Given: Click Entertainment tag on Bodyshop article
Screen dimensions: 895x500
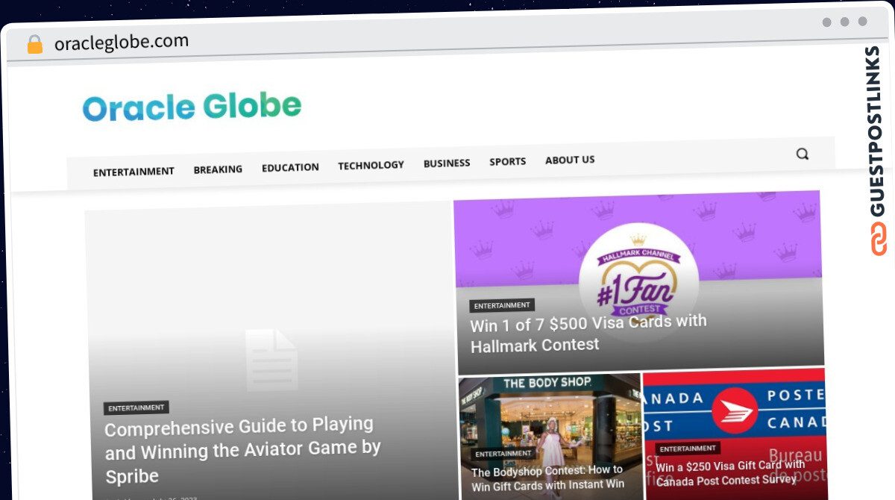Looking at the screenshot, I should click(503, 454).
